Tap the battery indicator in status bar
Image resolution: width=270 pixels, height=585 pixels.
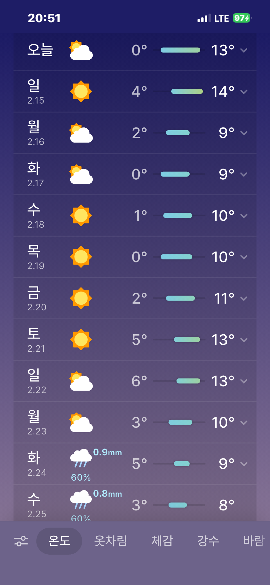(242, 18)
